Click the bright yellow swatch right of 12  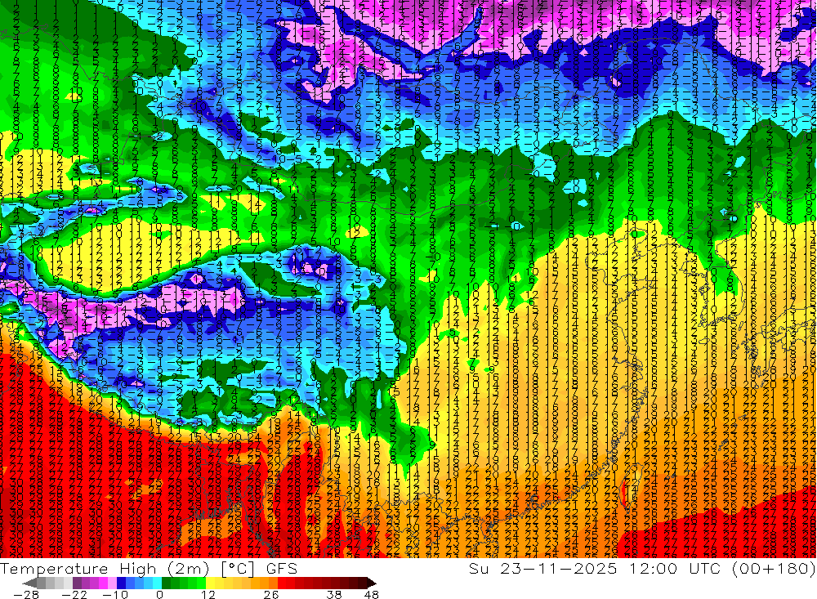[x=211, y=583]
